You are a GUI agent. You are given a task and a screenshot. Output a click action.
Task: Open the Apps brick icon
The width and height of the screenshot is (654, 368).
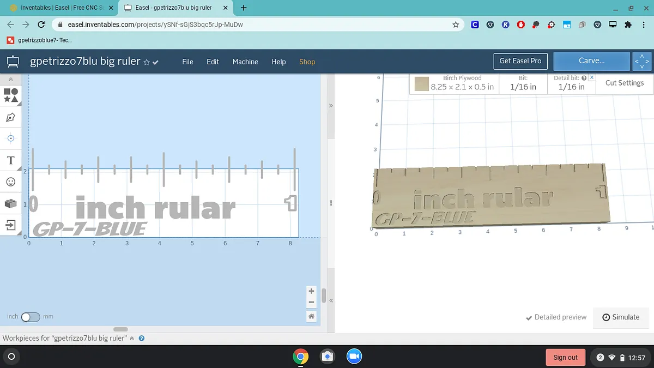coord(11,203)
